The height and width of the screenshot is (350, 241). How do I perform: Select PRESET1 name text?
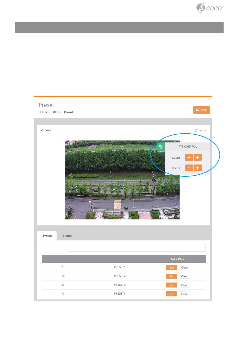(120, 267)
